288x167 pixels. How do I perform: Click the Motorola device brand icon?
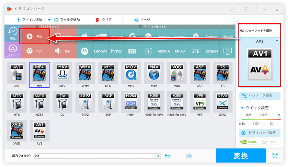(85, 51)
